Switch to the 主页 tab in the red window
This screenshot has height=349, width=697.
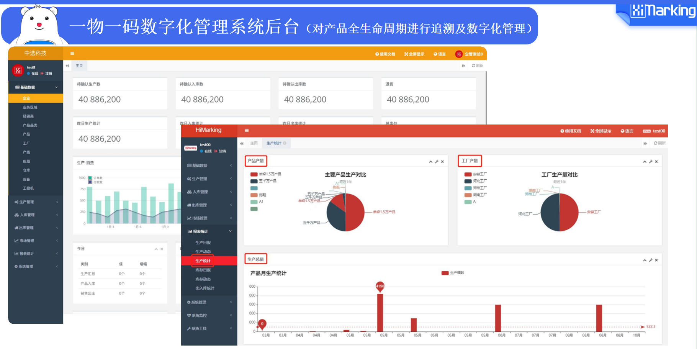(x=254, y=143)
